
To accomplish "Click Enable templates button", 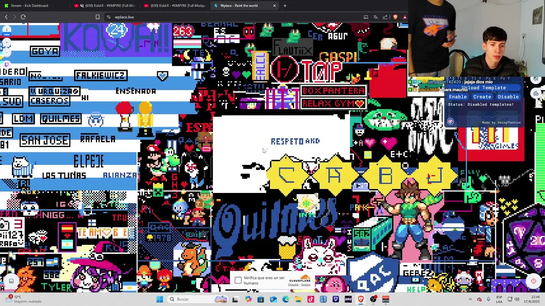I will [458, 97].
